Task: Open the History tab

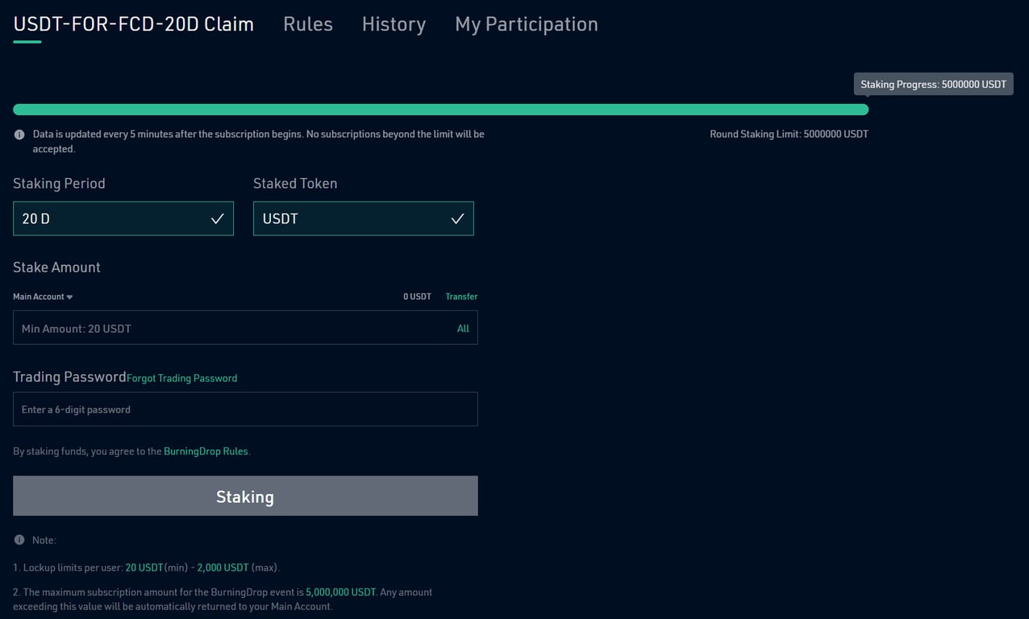Action: 393,24
